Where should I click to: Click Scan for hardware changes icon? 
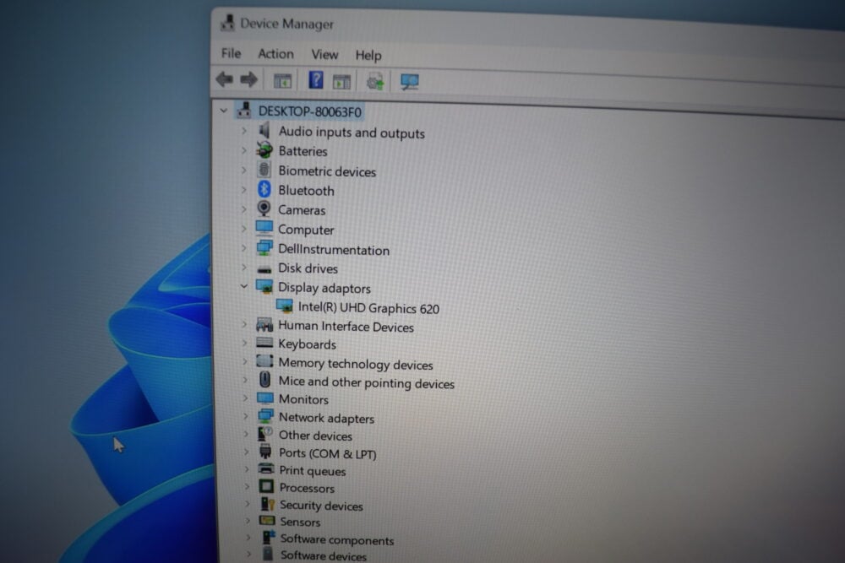click(410, 82)
